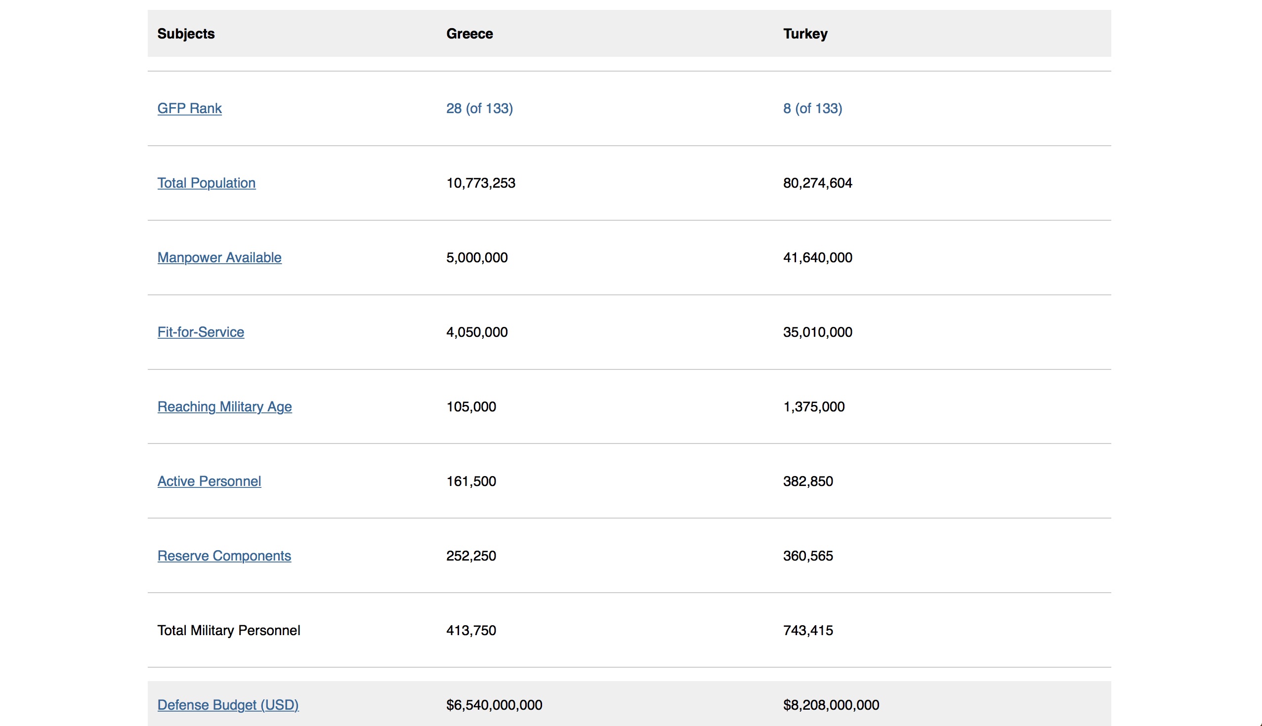This screenshot has height=726, width=1262.
Task: Click Turkey's defense budget $8,208,000,000
Action: coord(831,705)
